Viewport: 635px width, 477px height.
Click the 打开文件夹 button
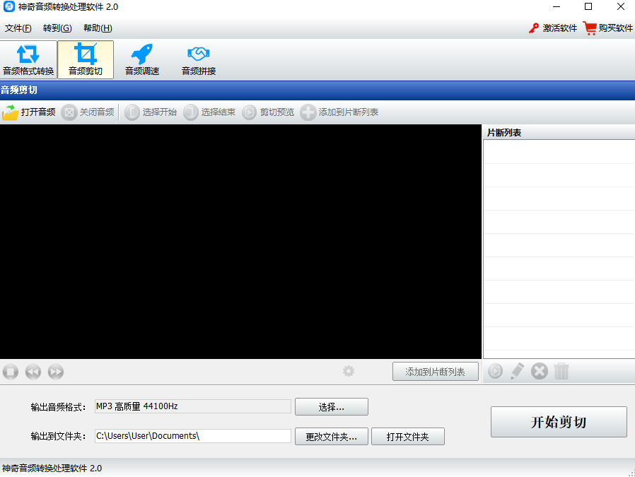tap(408, 437)
